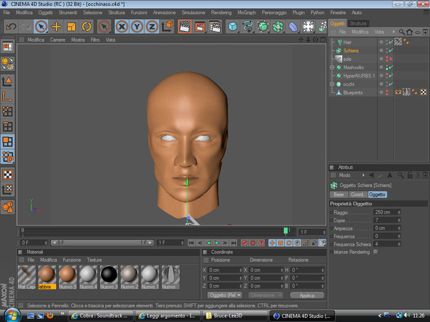Click the home icon in Oggetti panel
The image size is (430, 322).
tap(410, 32)
